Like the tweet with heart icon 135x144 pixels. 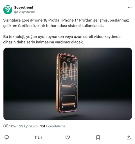pos(67,138)
